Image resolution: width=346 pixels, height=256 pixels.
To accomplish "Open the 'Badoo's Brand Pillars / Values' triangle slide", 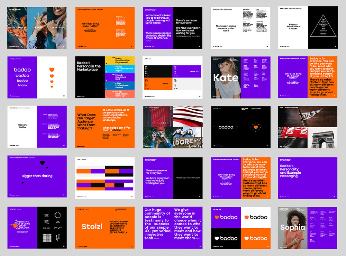I will coord(308,27).
